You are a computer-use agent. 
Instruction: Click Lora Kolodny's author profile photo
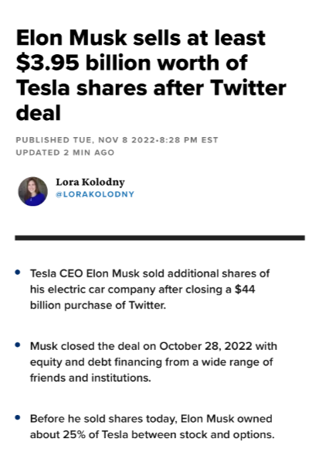click(x=32, y=191)
